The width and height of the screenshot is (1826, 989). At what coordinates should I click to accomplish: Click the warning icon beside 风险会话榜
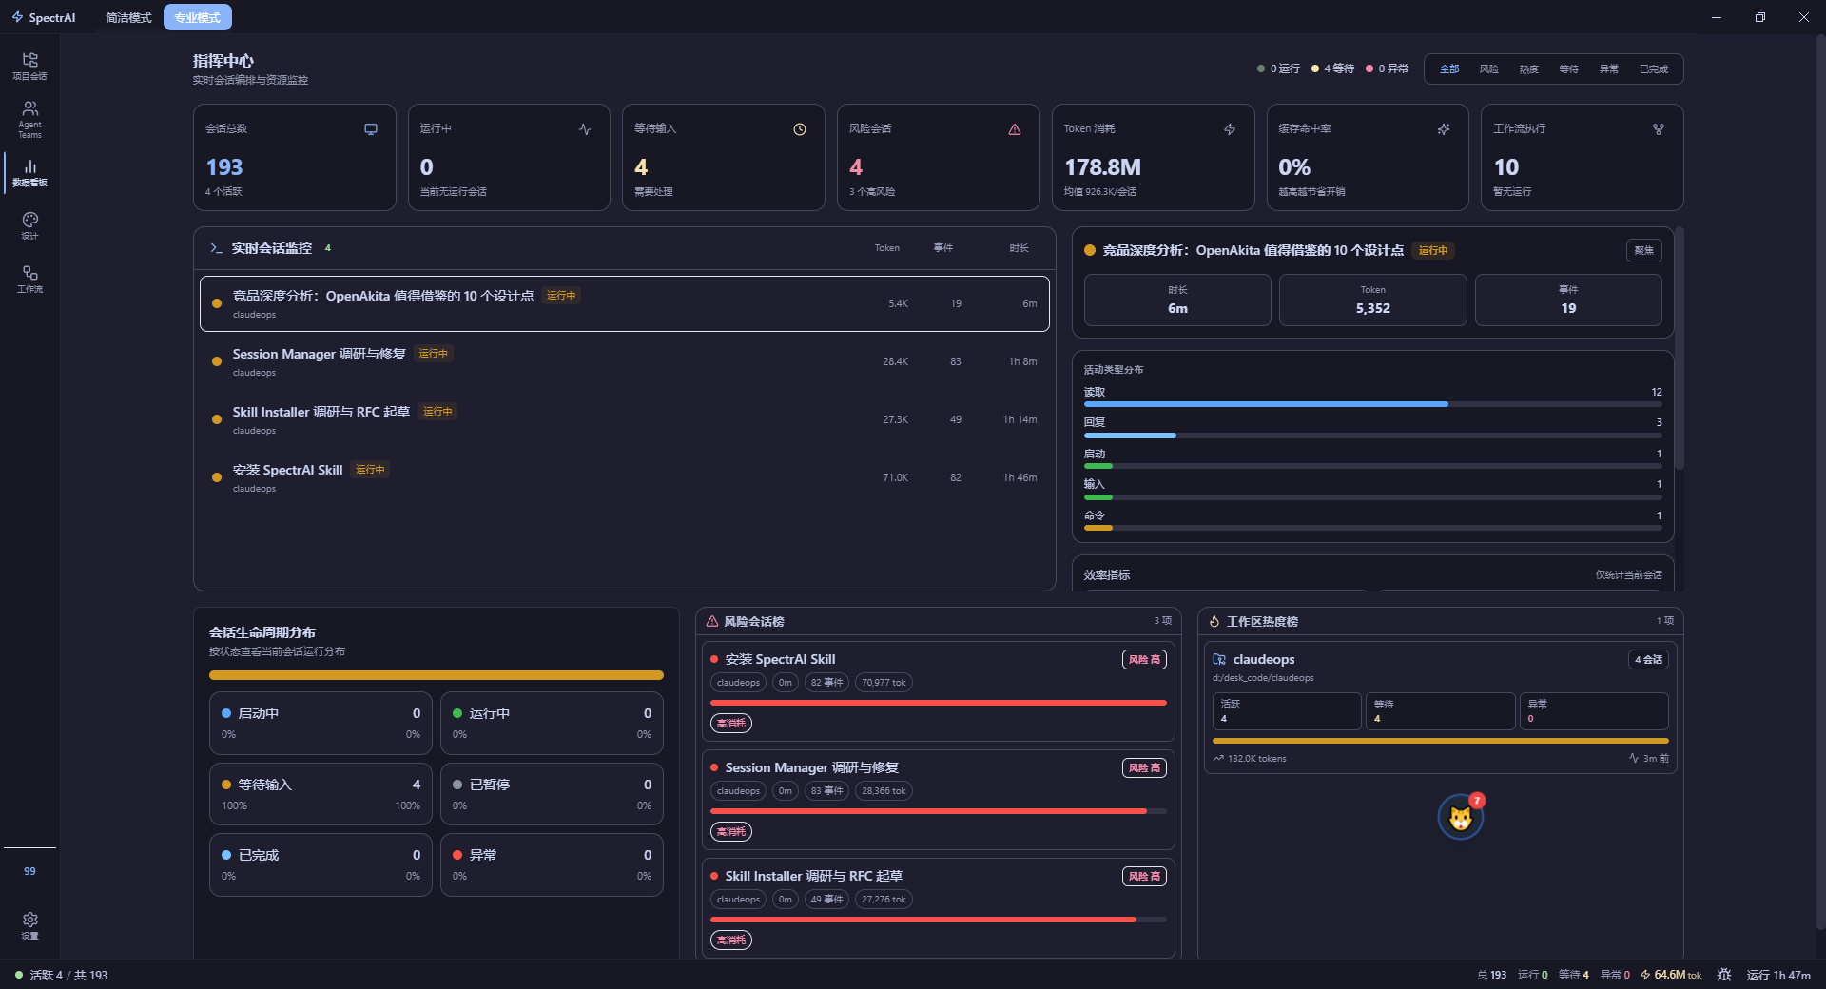click(712, 621)
